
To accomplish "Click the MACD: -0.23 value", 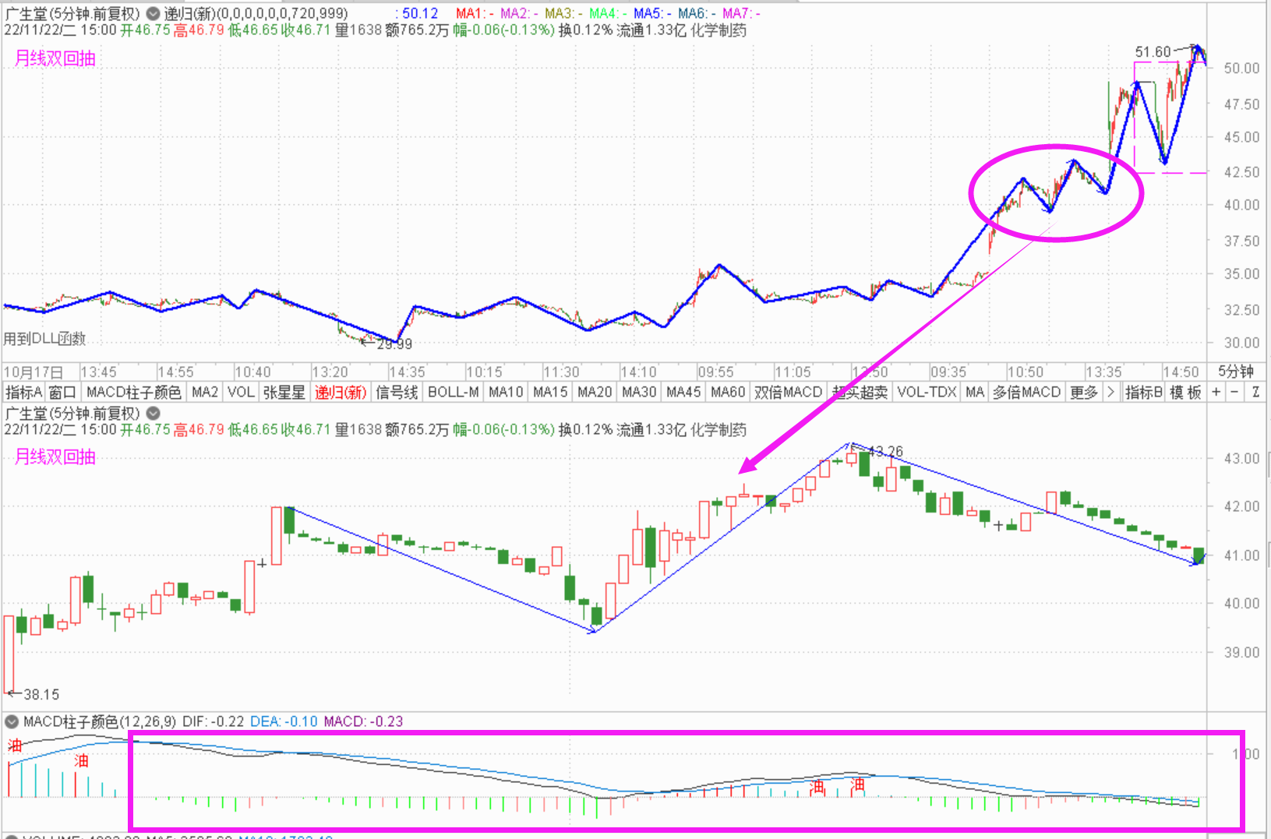I will pos(363,721).
